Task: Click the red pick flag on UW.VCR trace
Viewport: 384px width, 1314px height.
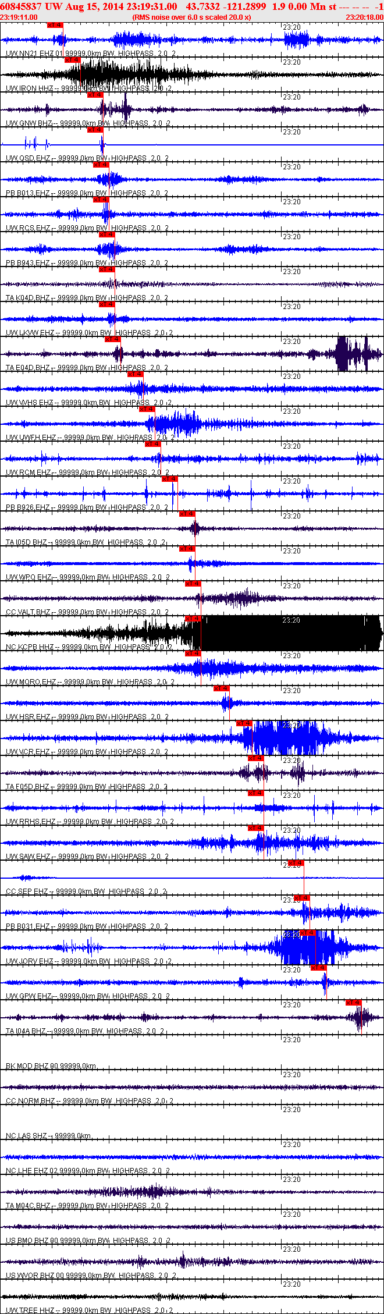Action: point(244,723)
